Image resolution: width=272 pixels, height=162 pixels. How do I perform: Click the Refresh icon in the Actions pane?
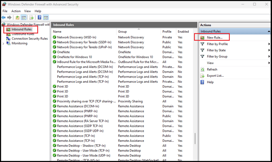pyautogui.click(x=203, y=69)
